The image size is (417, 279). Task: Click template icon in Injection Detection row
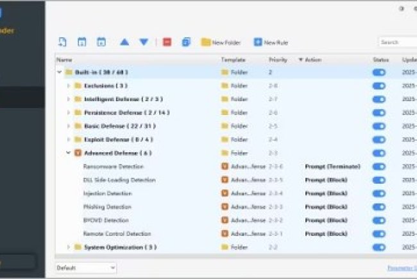[x=225, y=194]
